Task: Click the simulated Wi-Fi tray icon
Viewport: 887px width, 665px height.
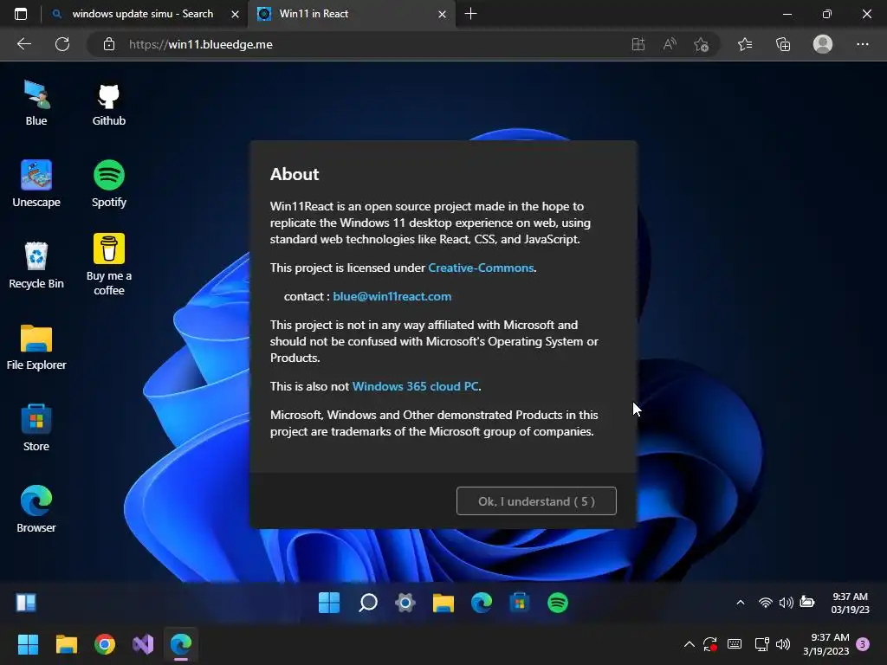Action: [x=766, y=603]
